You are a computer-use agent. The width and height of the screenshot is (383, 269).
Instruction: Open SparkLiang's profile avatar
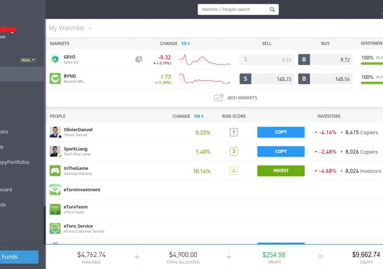coord(55,151)
